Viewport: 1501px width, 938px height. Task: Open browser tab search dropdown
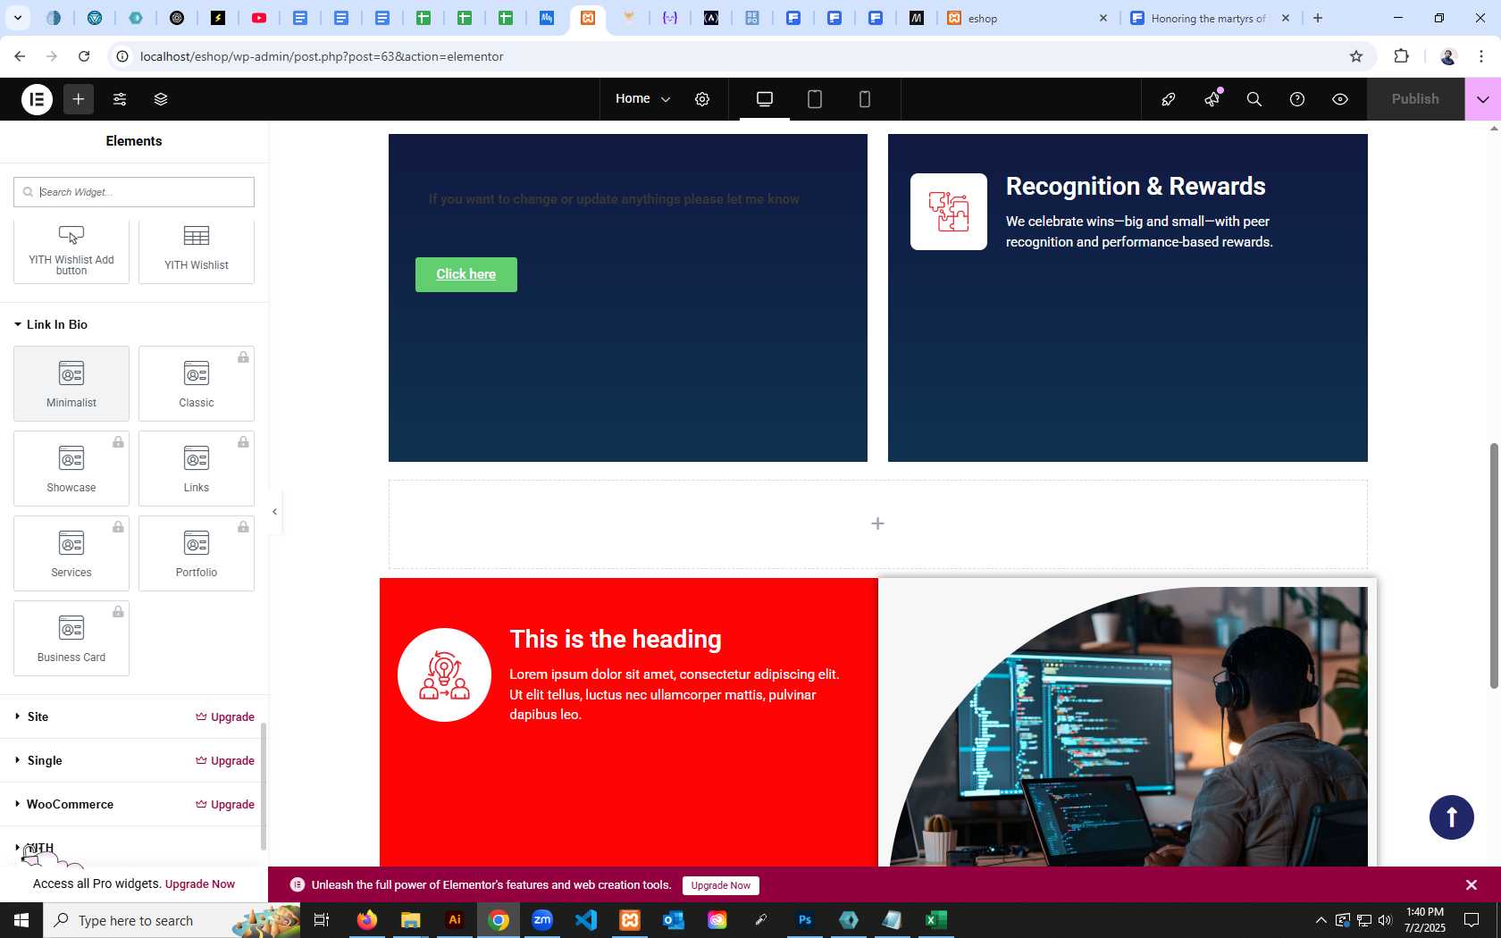[17, 18]
